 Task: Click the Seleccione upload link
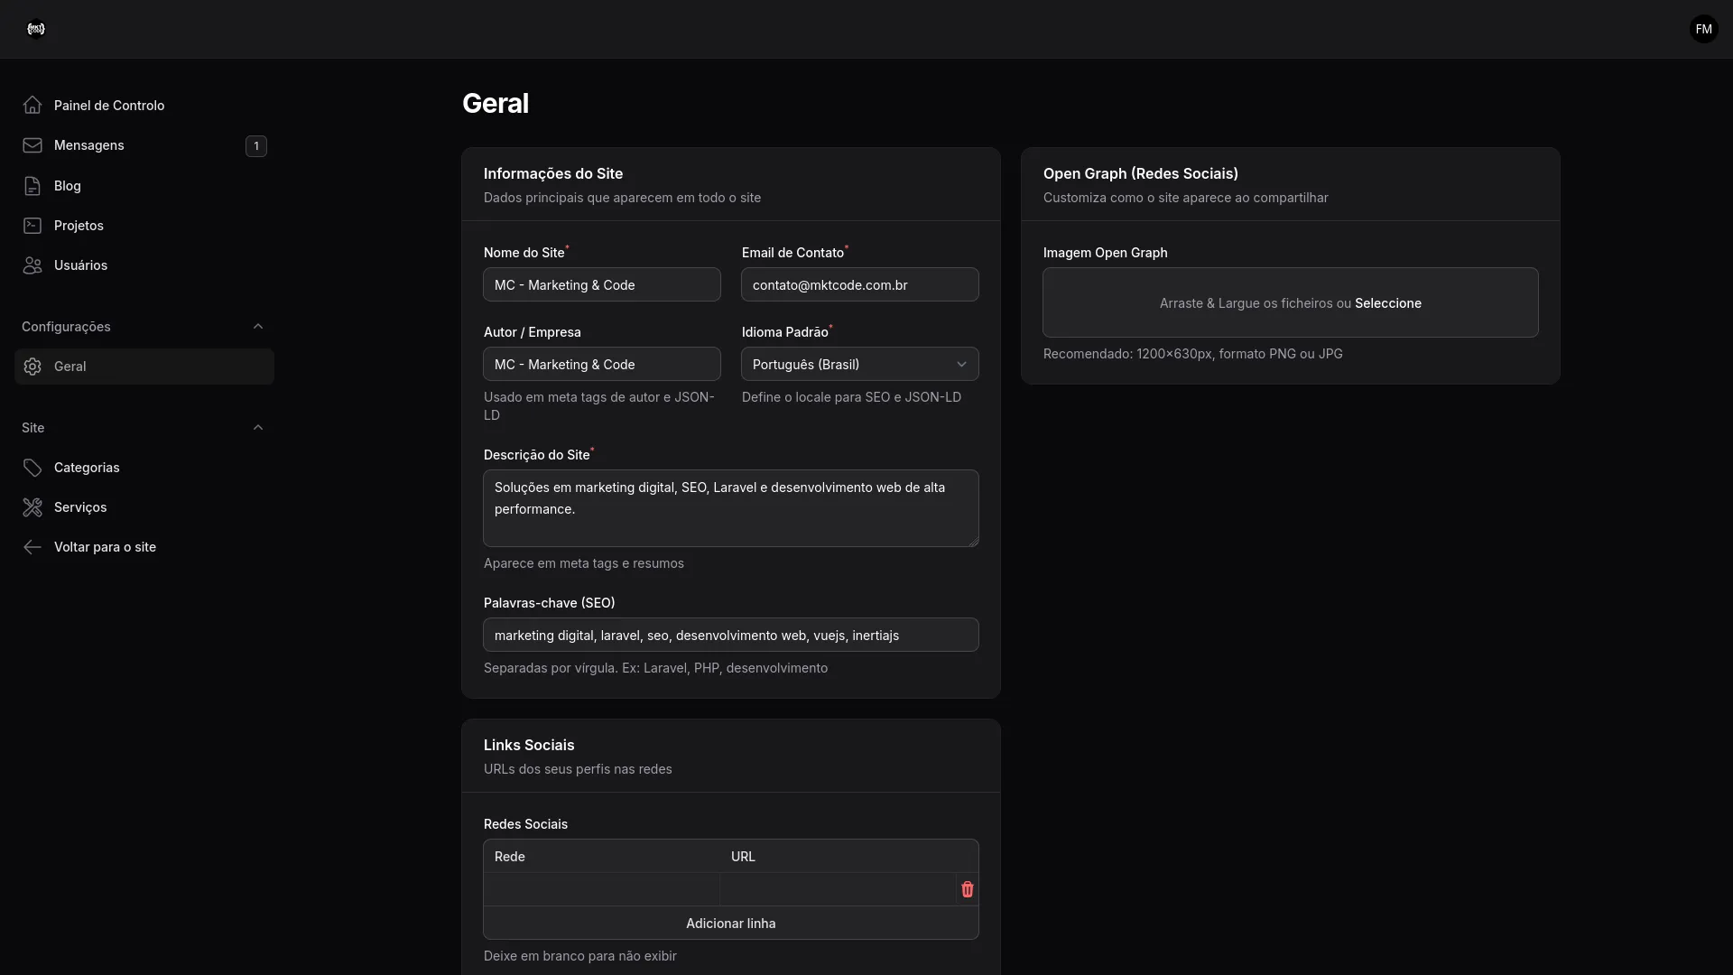1388,303
